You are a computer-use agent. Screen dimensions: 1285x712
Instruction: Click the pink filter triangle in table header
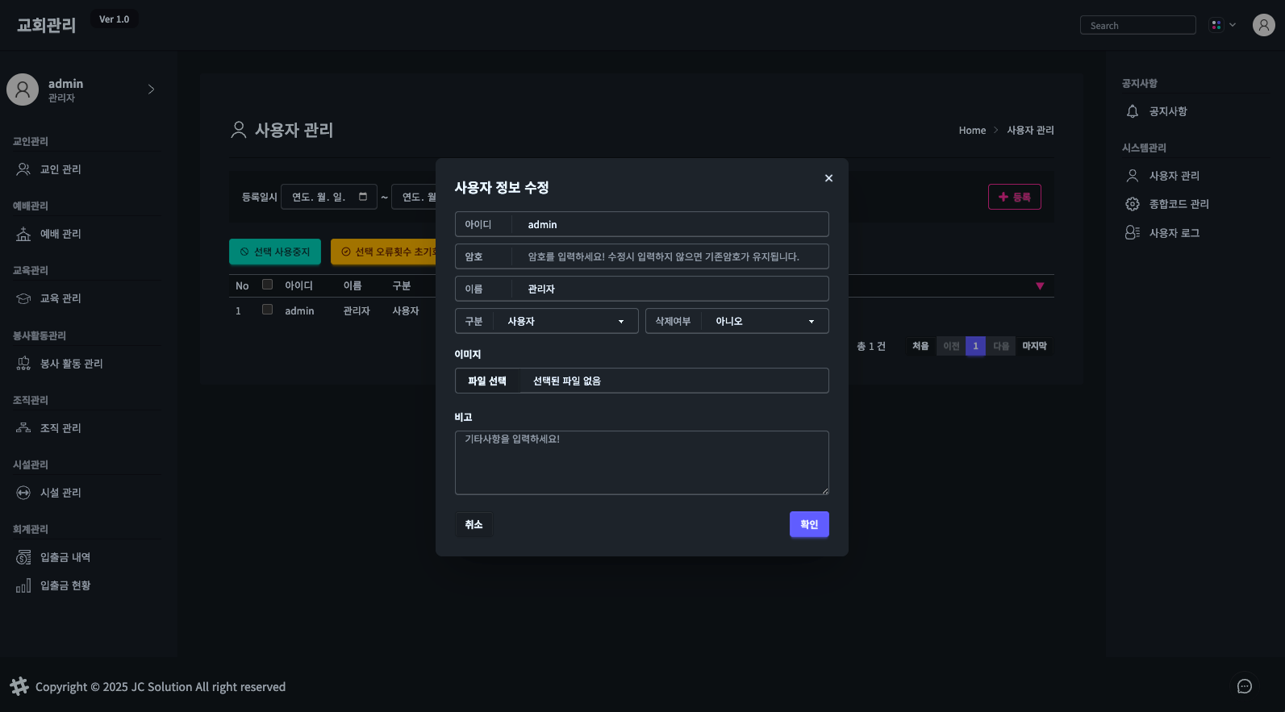(x=1040, y=286)
